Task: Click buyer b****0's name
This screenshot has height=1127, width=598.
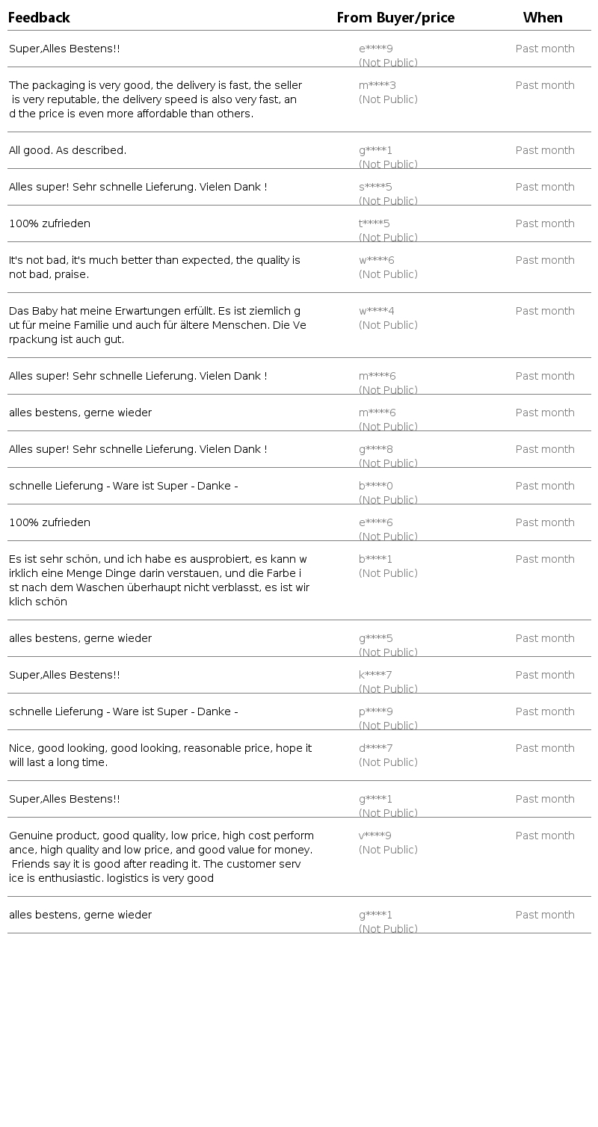Action: point(376,487)
